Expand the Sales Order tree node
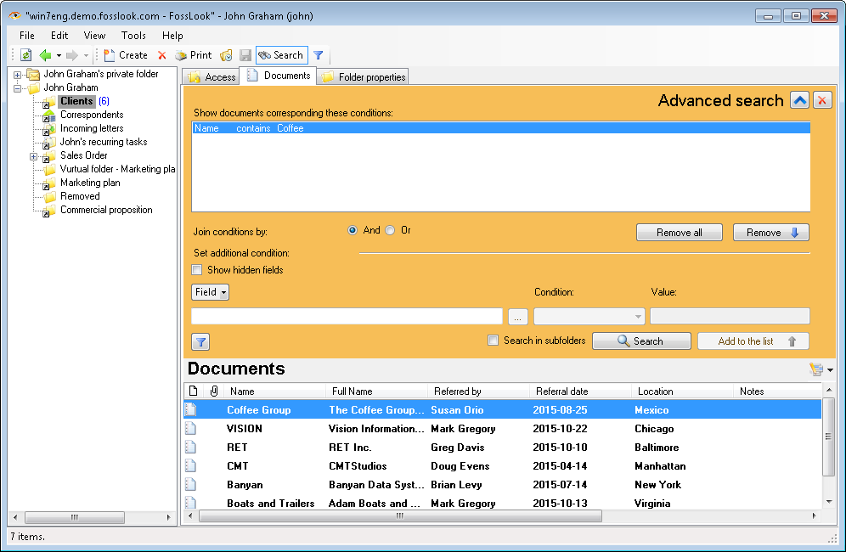The height and width of the screenshot is (552, 846). [x=33, y=156]
